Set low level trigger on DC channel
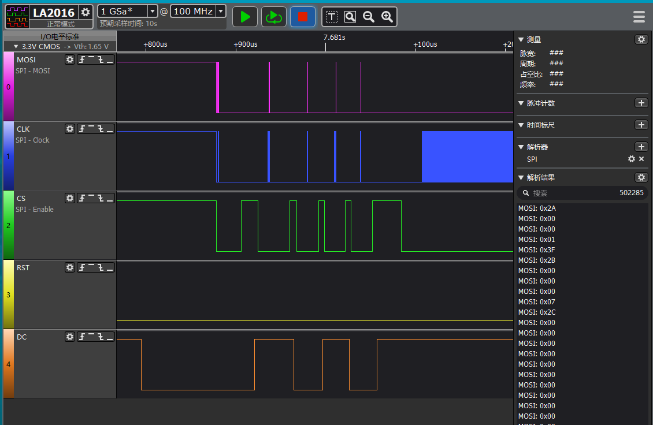Image resolution: width=653 pixels, height=425 pixels. [x=110, y=337]
